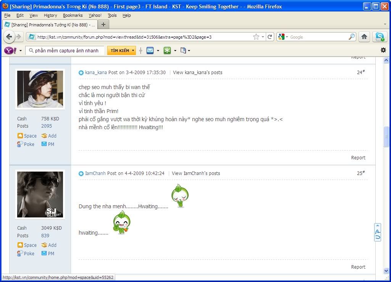391x282 pixels.
Task: Send a PM to IamChanh
Action: (48, 253)
